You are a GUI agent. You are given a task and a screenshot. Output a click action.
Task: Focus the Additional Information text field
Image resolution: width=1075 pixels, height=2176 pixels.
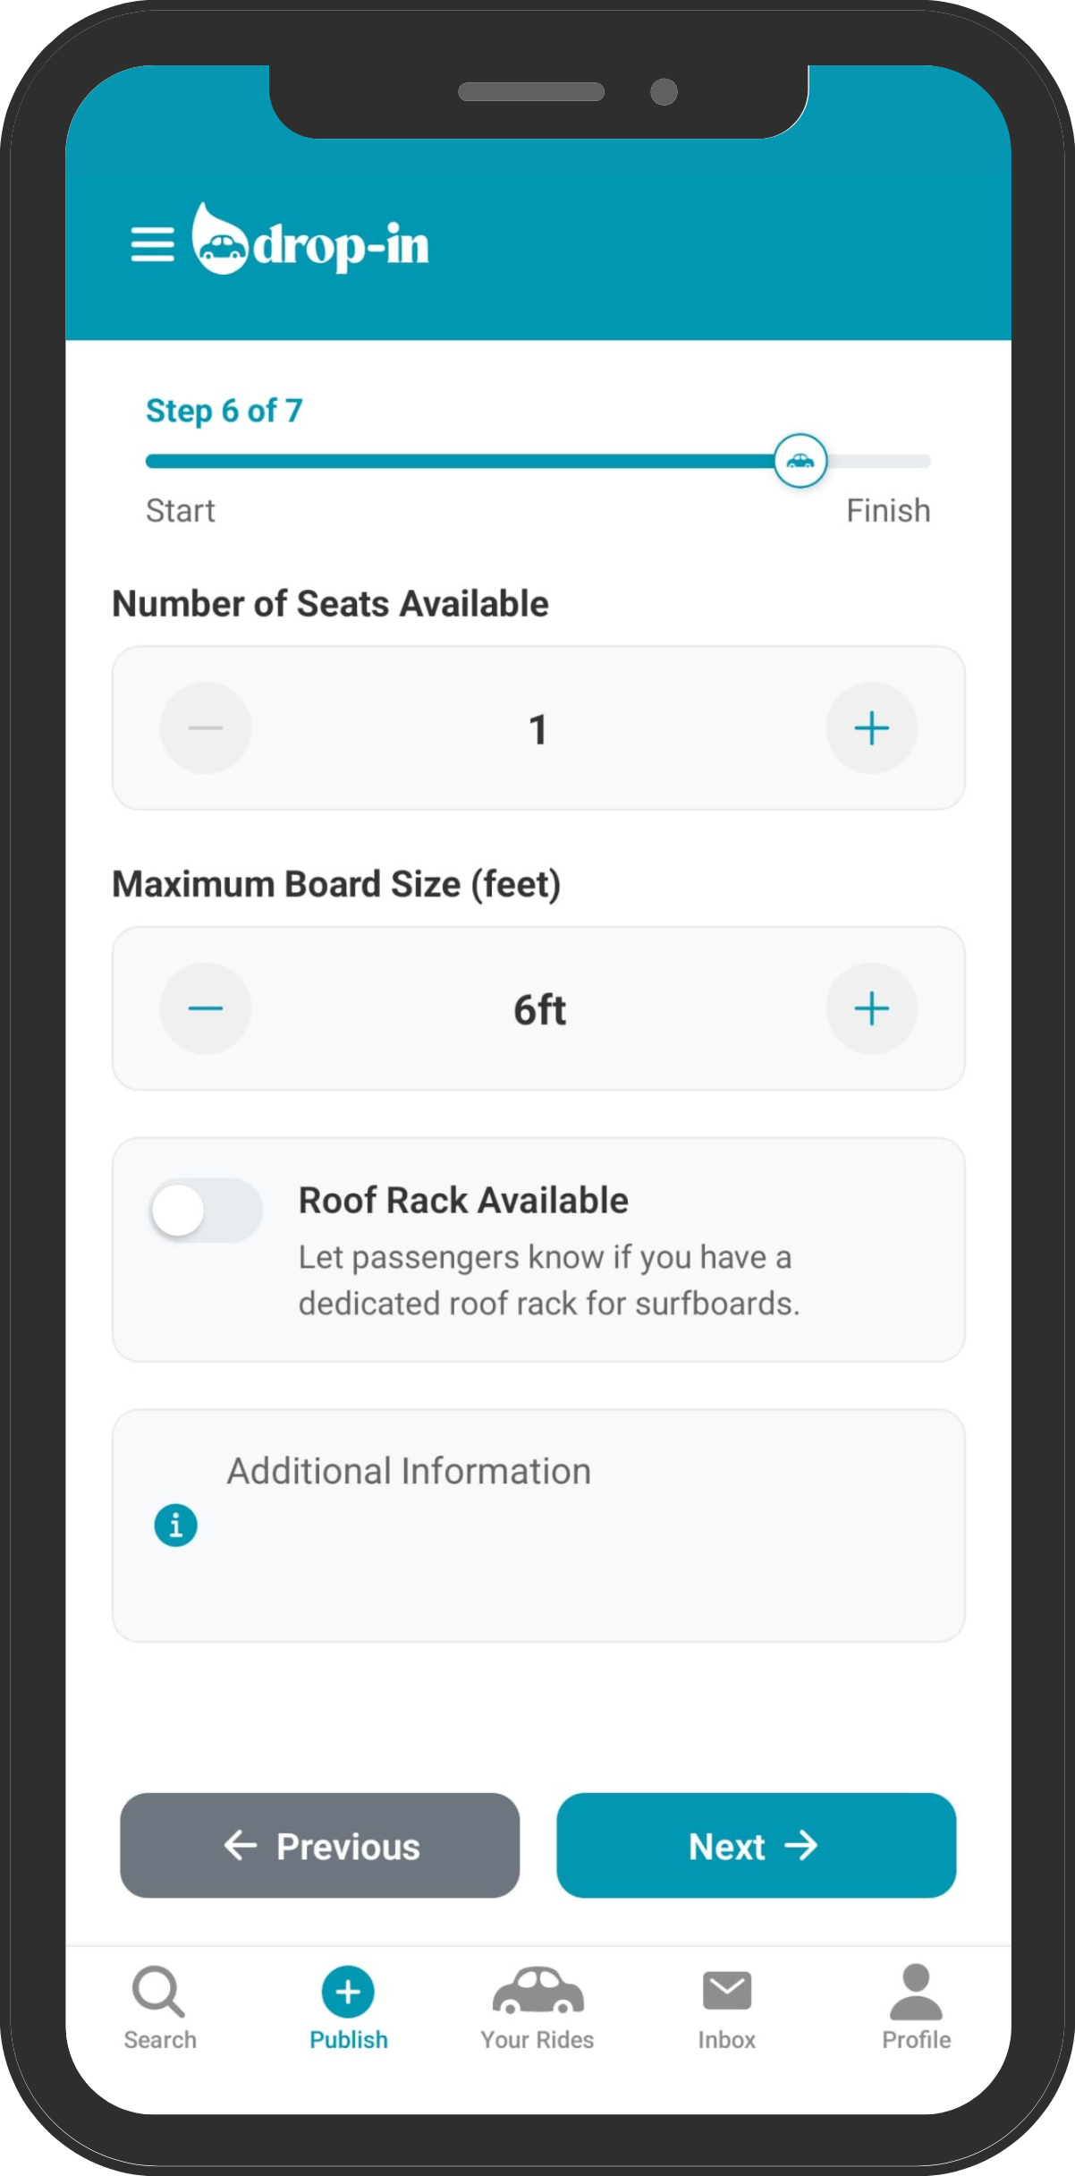point(538,1526)
